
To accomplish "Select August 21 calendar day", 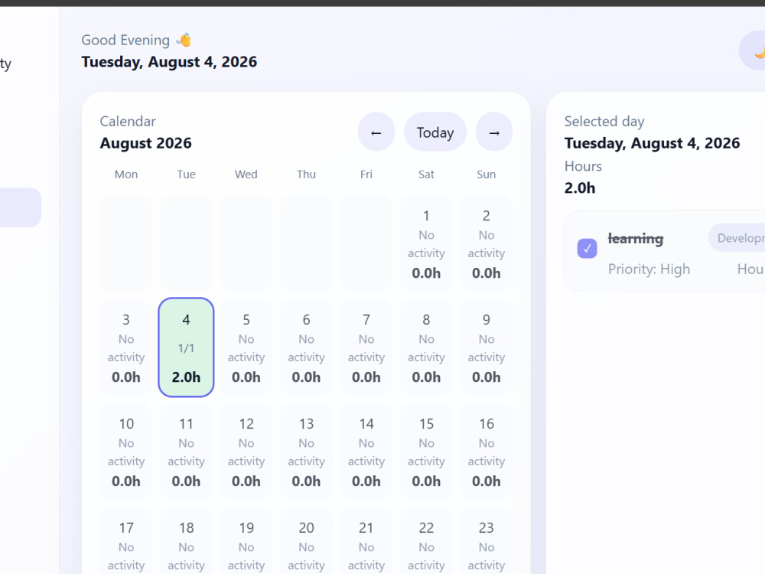I will 366,541.
